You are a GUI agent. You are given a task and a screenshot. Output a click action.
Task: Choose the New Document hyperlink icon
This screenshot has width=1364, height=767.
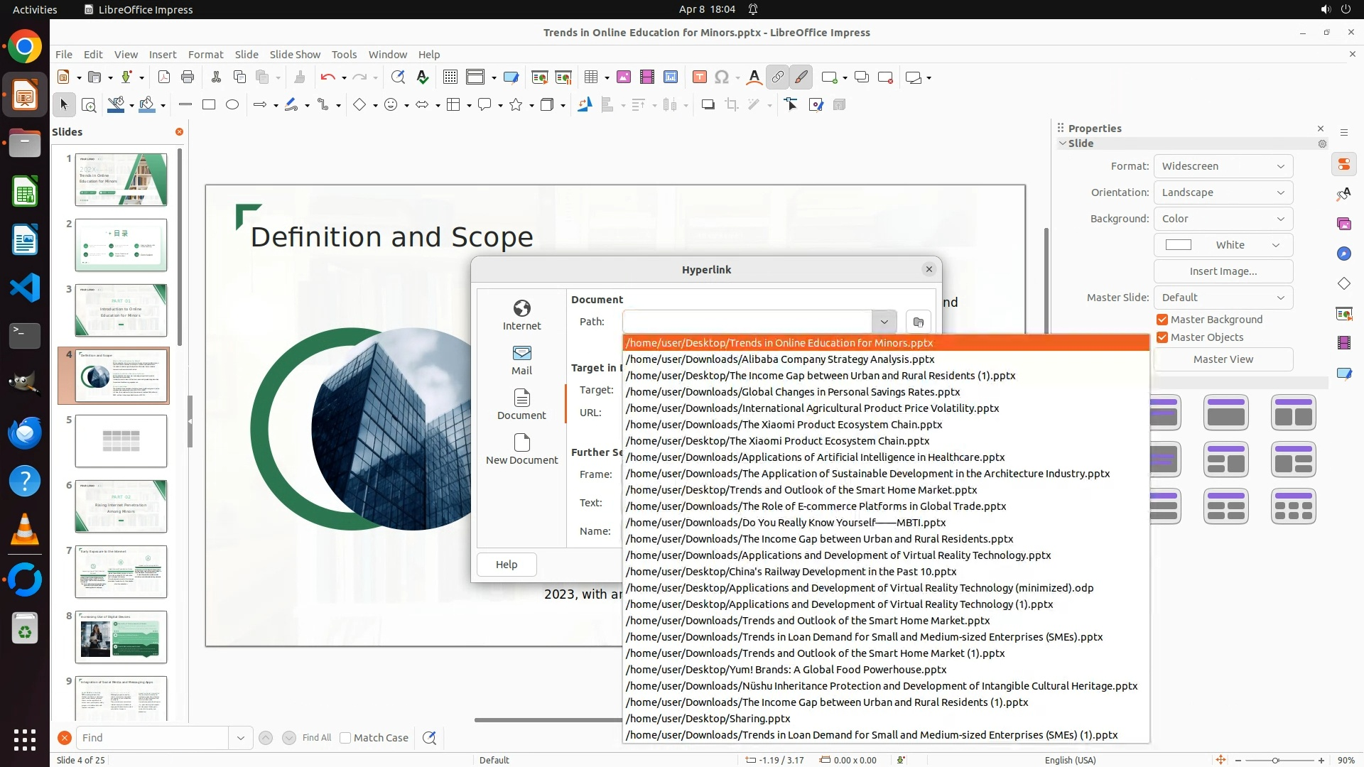[x=521, y=449]
